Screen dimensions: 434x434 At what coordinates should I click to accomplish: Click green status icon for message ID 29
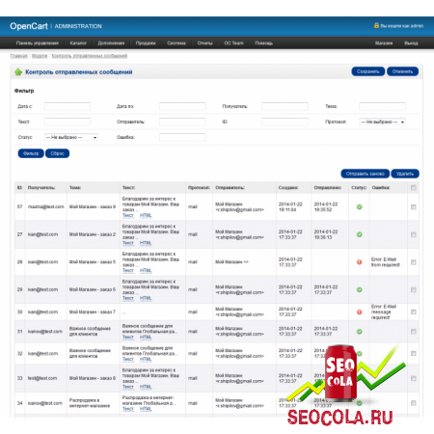tap(360, 289)
